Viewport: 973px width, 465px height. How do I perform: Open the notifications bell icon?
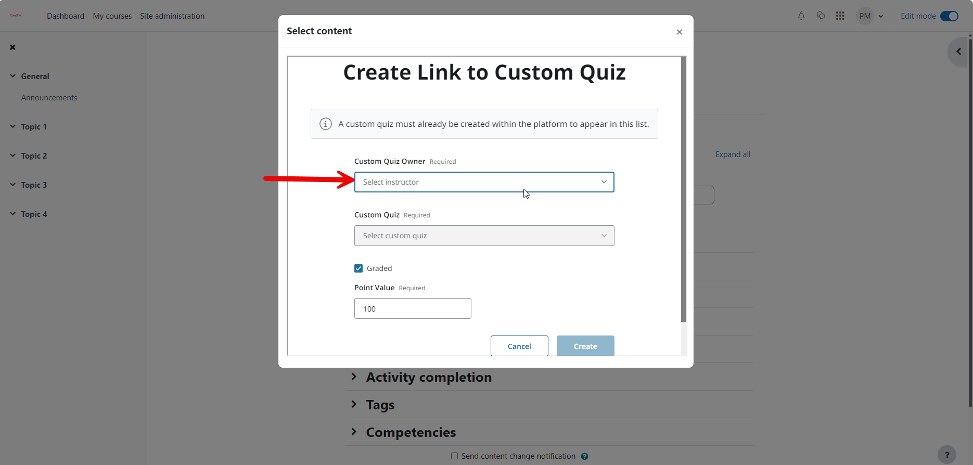[801, 16]
